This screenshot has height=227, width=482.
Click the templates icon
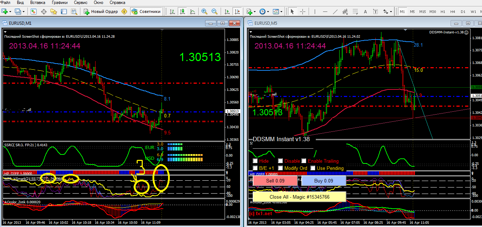pyautogui.click(x=276, y=11)
